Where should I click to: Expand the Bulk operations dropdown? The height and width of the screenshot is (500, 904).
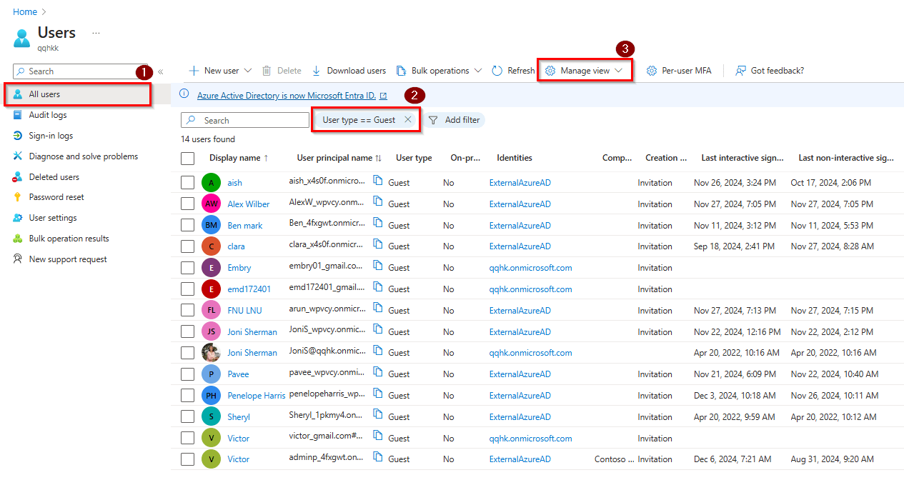click(479, 70)
